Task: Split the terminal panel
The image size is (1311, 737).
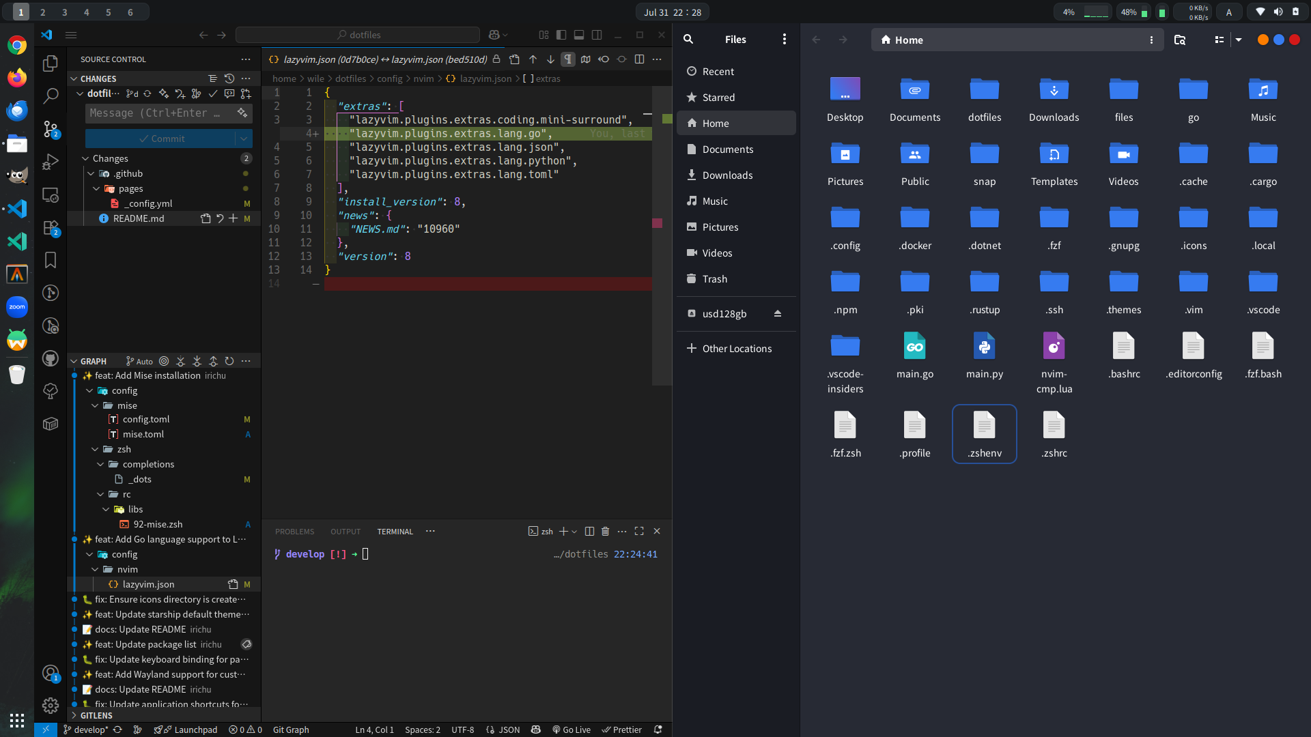Action: point(589,531)
